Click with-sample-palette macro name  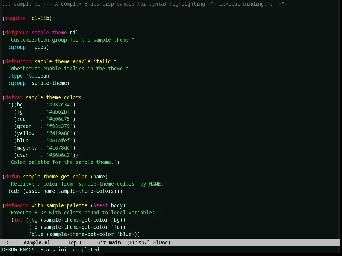point(59,205)
